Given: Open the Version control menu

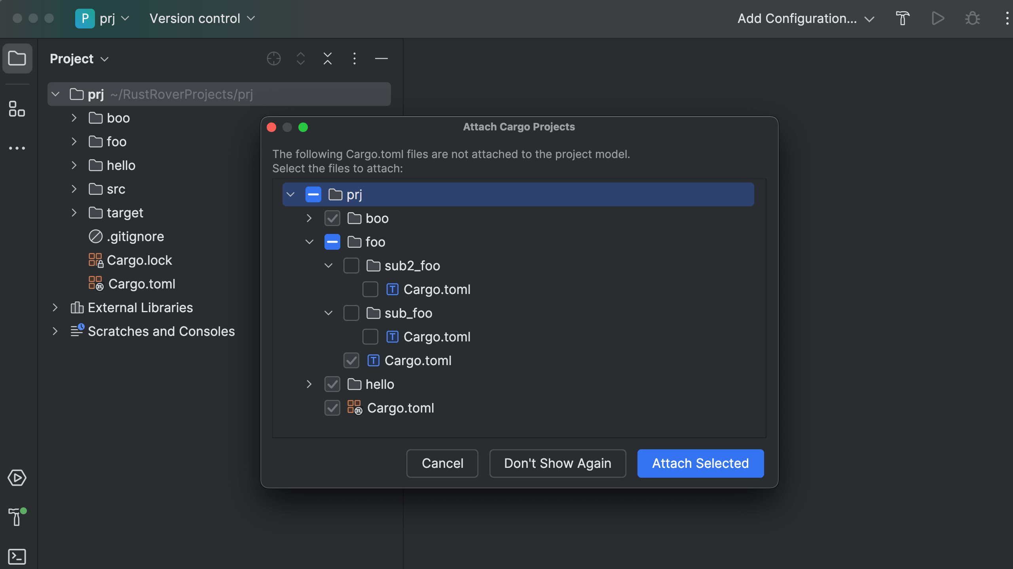Looking at the screenshot, I should (202, 19).
